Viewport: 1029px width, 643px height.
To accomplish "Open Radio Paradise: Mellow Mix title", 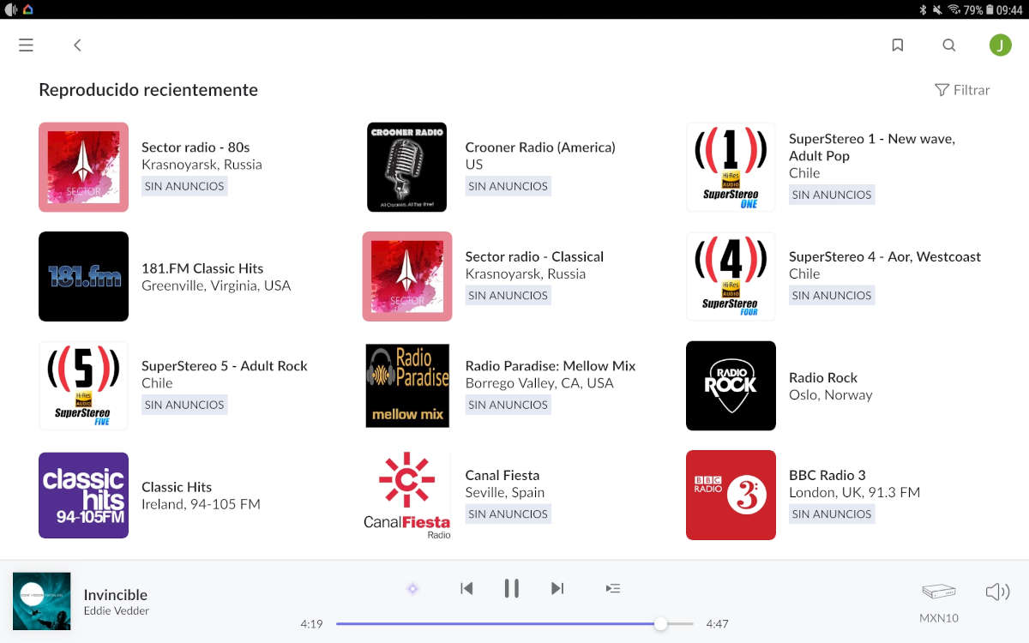I will tap(551, 366).
